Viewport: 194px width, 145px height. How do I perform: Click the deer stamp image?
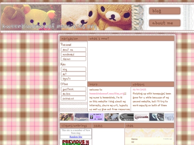click(x=67, y=117)
